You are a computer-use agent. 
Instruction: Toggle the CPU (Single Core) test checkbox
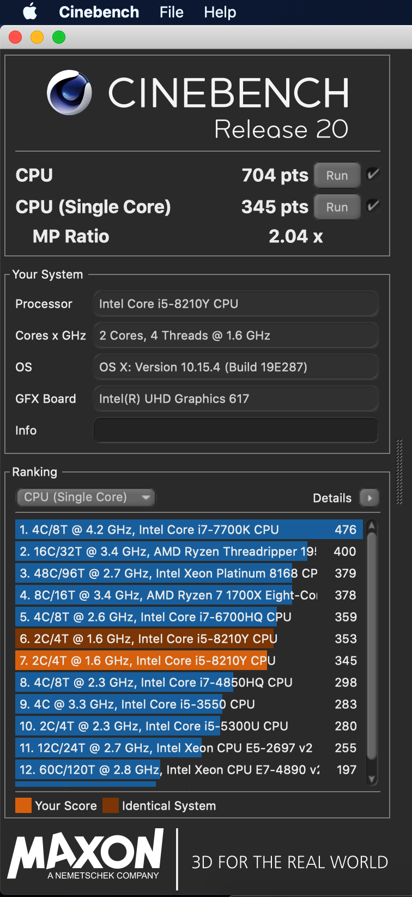tap(373, 205)
